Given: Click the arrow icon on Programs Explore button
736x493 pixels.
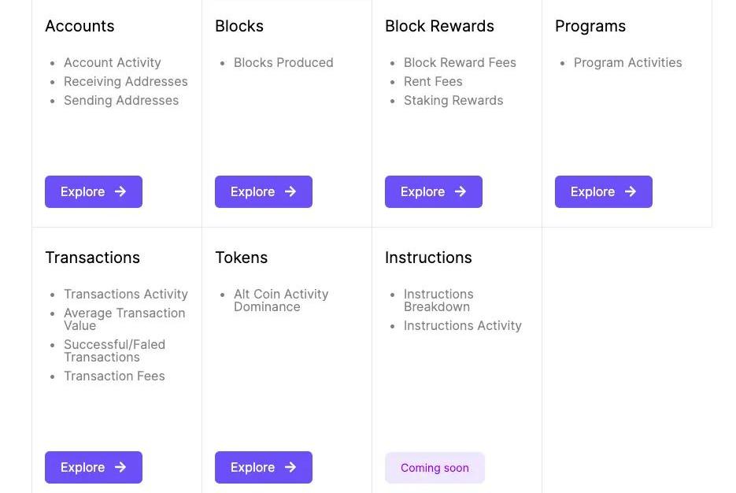Looking at the screenshot, I should pyautogui.click(x=631, y=191).
